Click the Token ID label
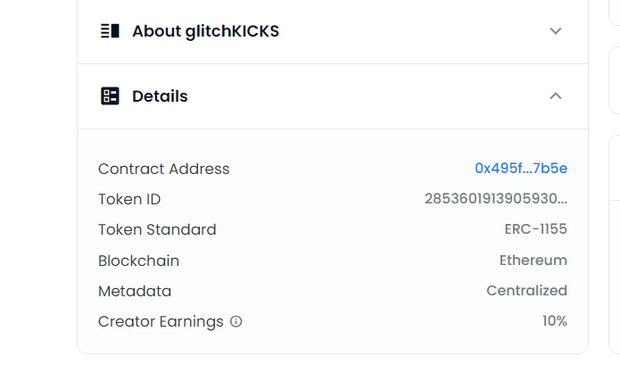This screenshot has width=620, height=373. pos(129,199)
